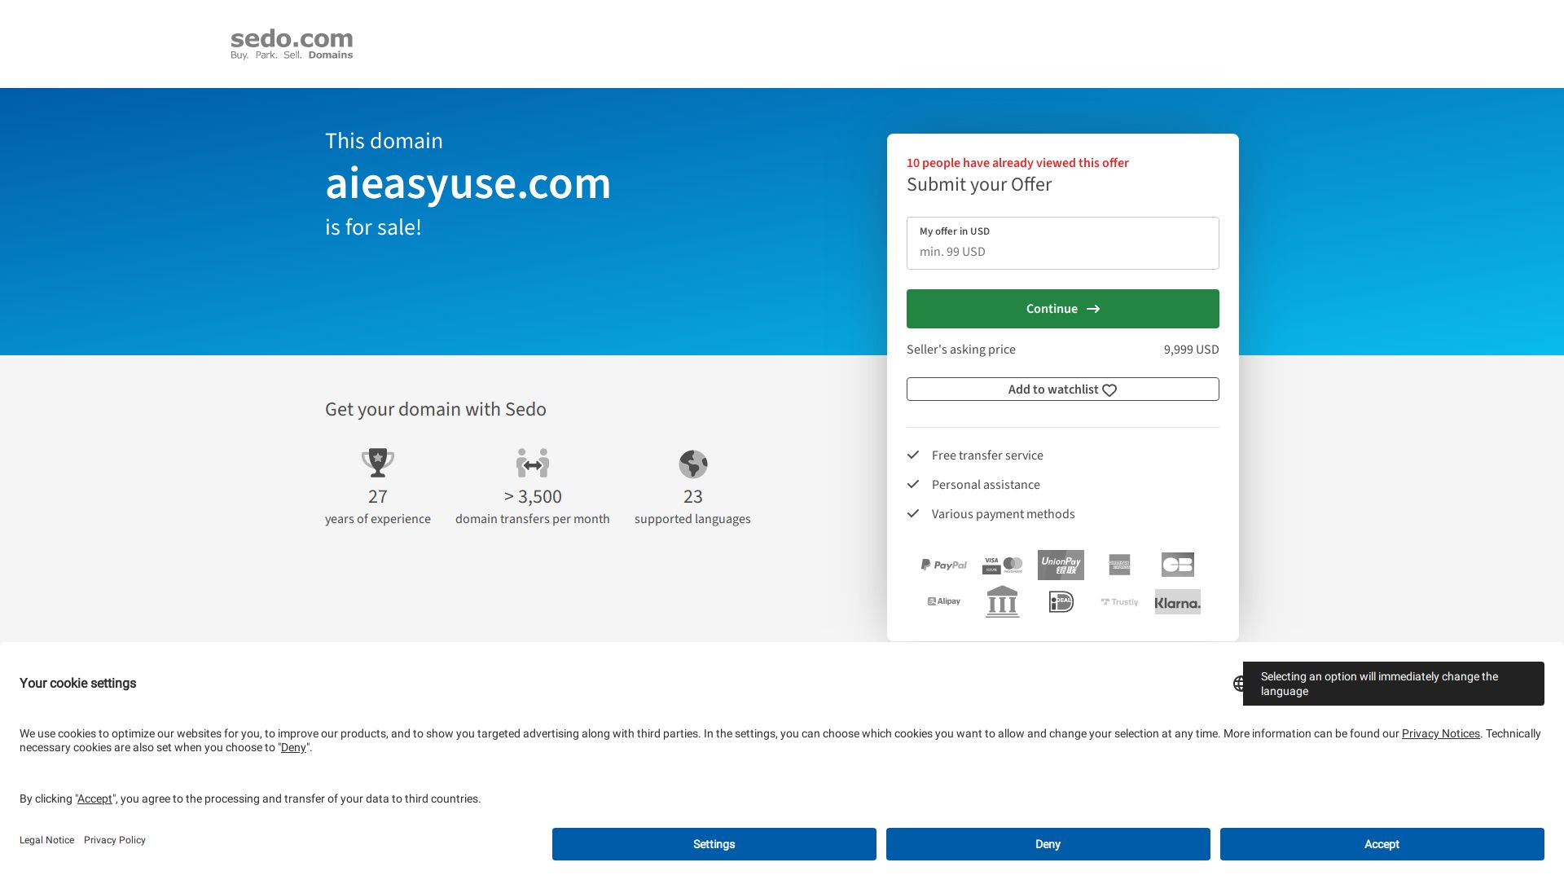Viewport: 1564px width, 880px height.
Task: Select the American Express payment icon
Action: (x=1118, y=565)
